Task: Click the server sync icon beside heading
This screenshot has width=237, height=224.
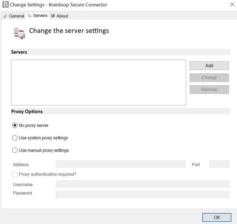Action: (19, 33)
